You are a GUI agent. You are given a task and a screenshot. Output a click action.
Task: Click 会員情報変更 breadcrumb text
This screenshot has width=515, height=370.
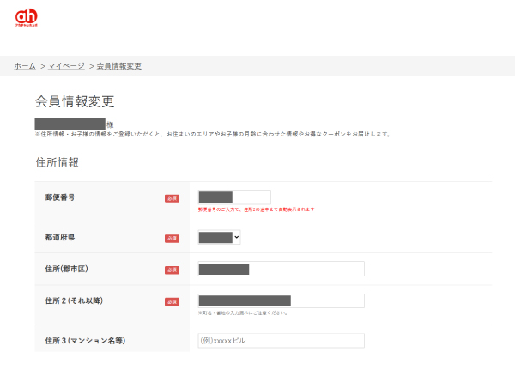(x=119, y=66)
